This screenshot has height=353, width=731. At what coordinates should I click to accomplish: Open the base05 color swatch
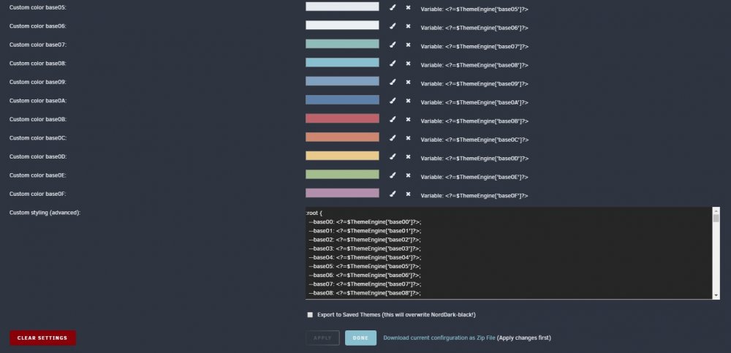[342, 7]
